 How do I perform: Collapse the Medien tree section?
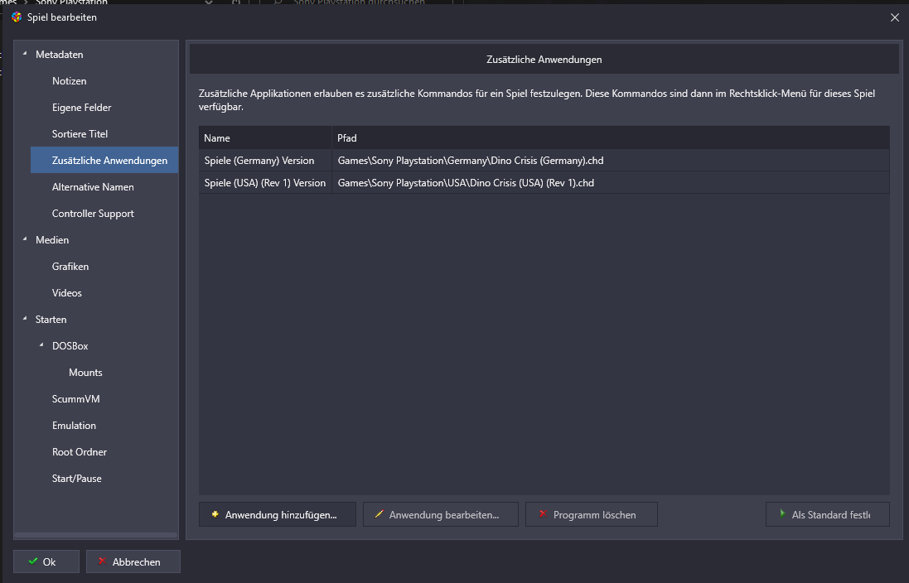[x=25, y=239]
